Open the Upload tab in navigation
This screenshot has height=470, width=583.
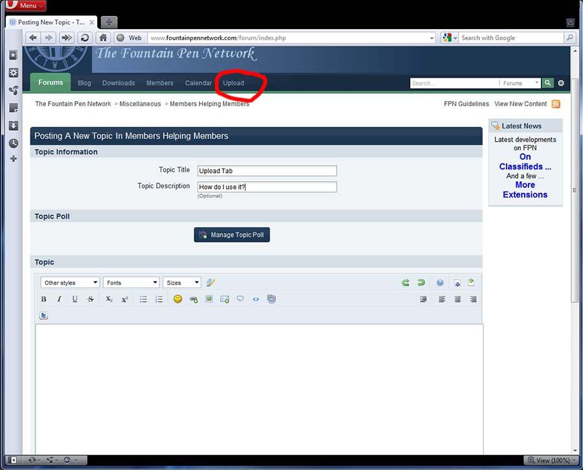[234, 83]
